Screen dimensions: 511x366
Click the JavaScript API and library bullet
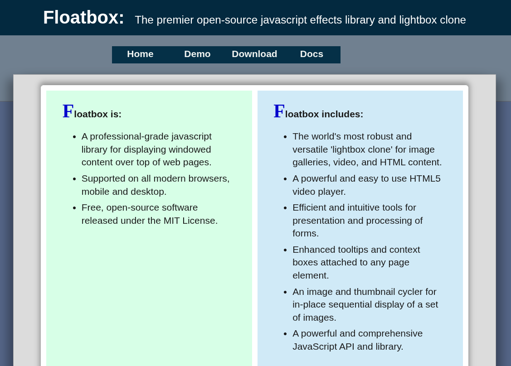[357, 340]
